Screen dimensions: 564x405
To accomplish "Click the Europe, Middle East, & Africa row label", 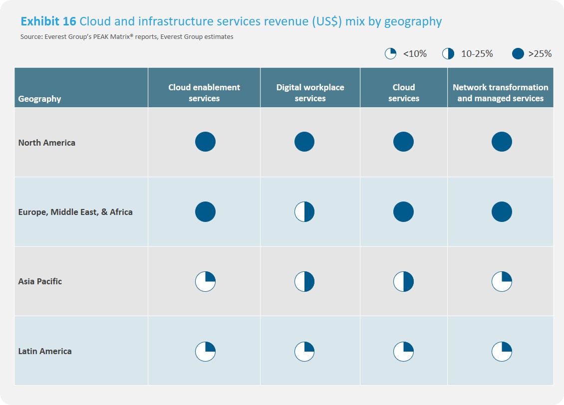I will point(75,212).
